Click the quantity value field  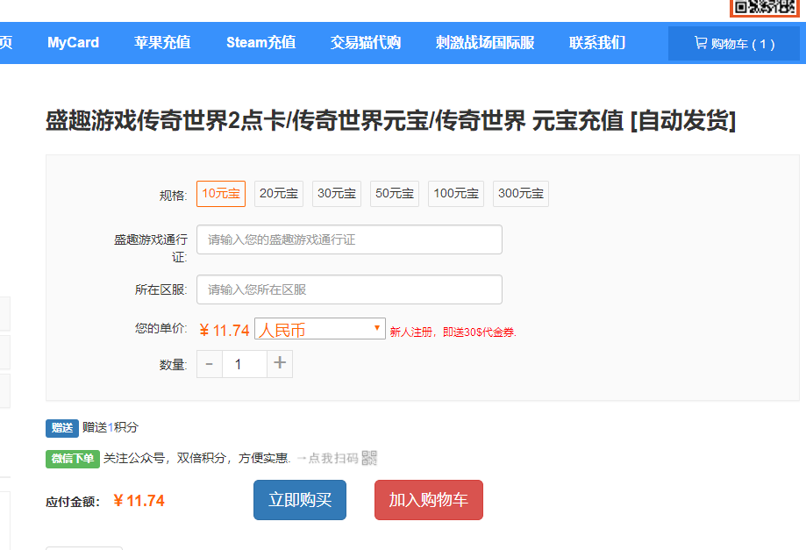(244, 364)
